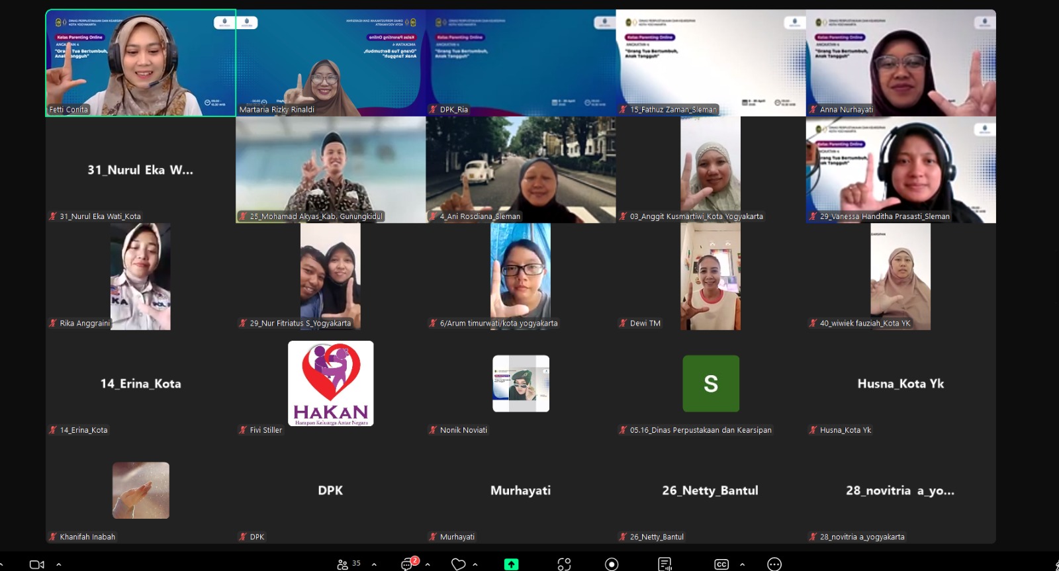Toggle meeting recording with the record icon
The width and height of the screenshot is (1059, 571).
coord(612,564)
